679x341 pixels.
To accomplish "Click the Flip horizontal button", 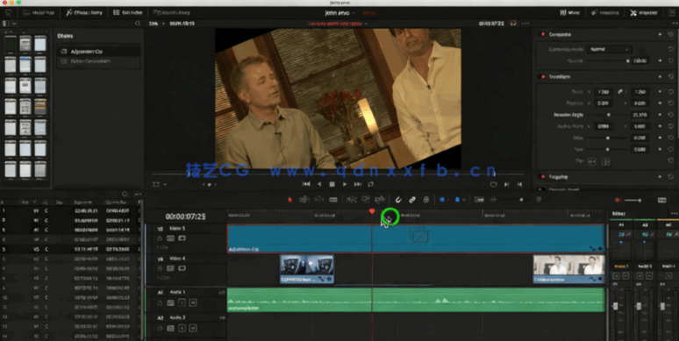I will [591, 161].
